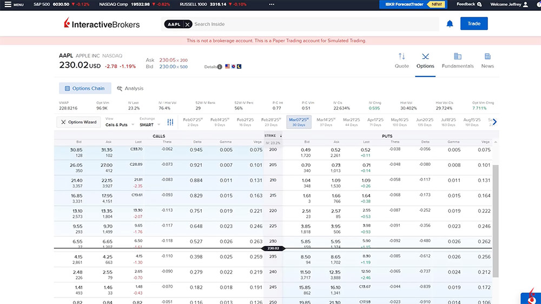The width and height of the screenshot is (541, 304).
Task: Select the Feb28'25 expiration
Action: pos(271,122)
